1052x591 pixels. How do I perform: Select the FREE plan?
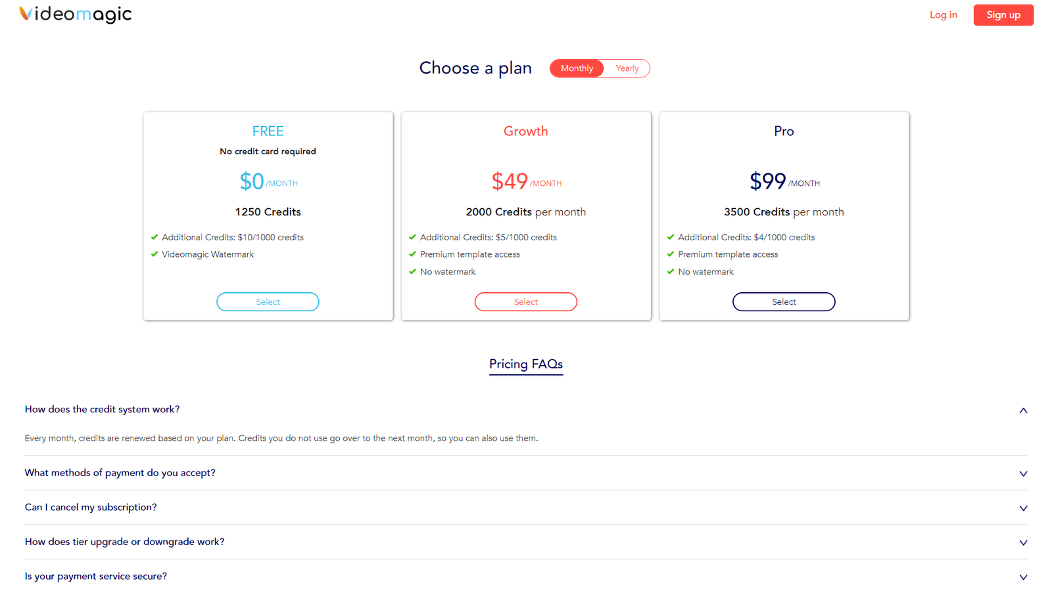[x=268, y=301]
